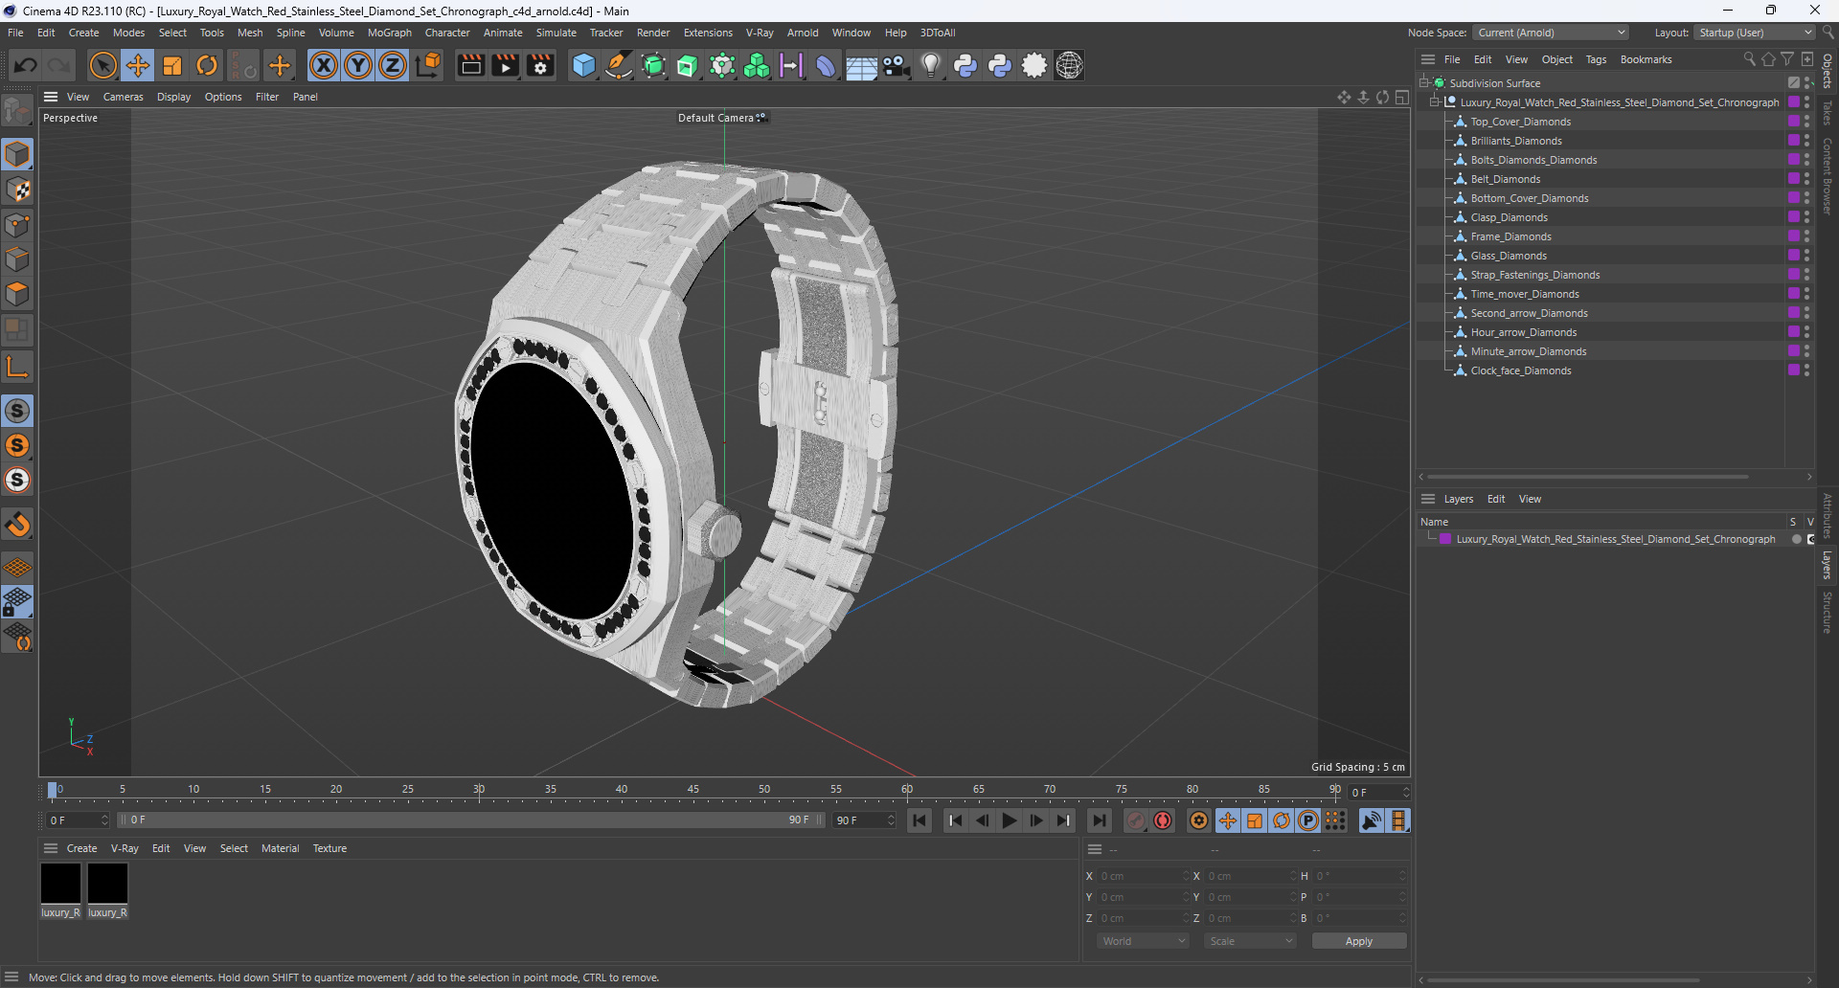Click the coordinate system icon
1839x988 pixels.
428,65
